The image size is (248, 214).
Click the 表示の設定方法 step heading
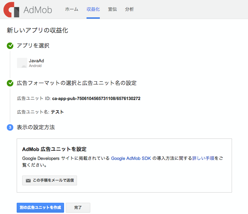point(36,127)
